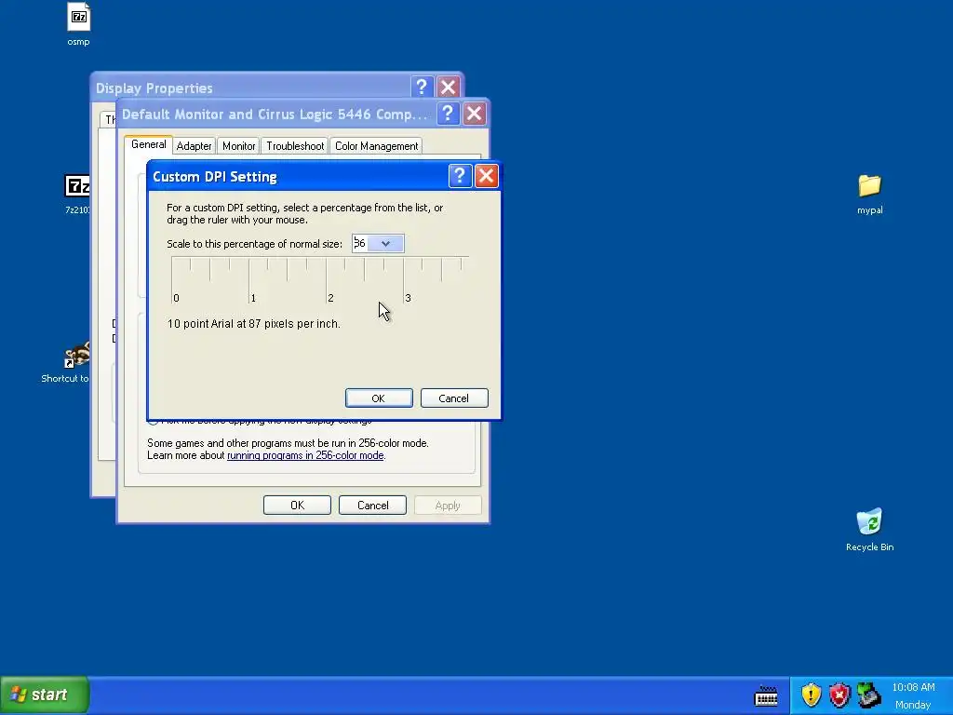Click Cancel in Custom DPI Setting
Screen dimensions: 953x715
(454, 398)
